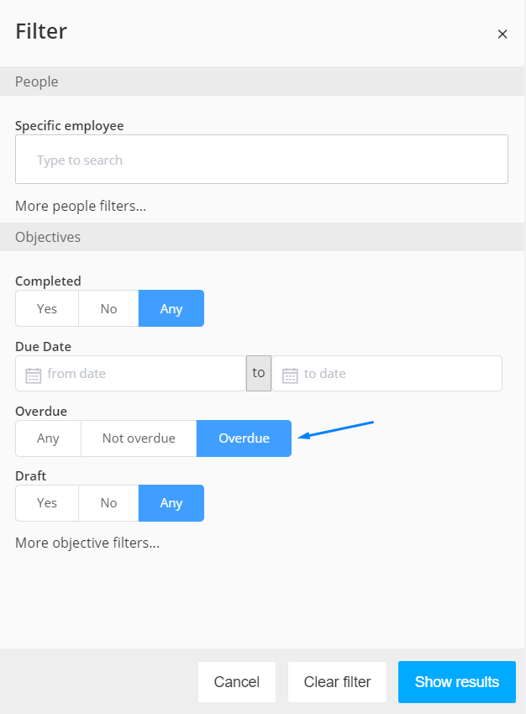Image resolution: width=526 pixels, height=714 pixels.
Task: Click the Cancel button
Action: [237, 682]
